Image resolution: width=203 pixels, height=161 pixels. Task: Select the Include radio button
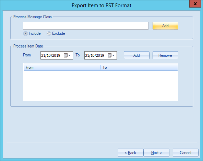[25, 33]
